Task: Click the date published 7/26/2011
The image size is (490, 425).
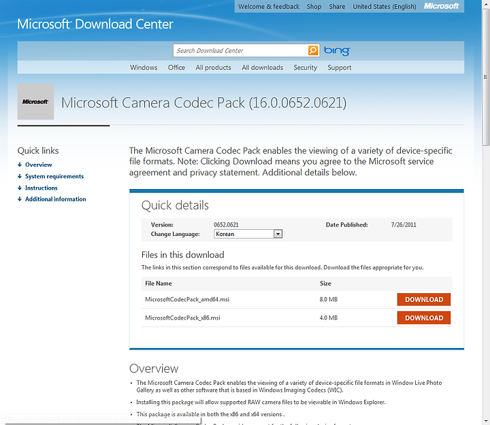Action: [404, 225]
